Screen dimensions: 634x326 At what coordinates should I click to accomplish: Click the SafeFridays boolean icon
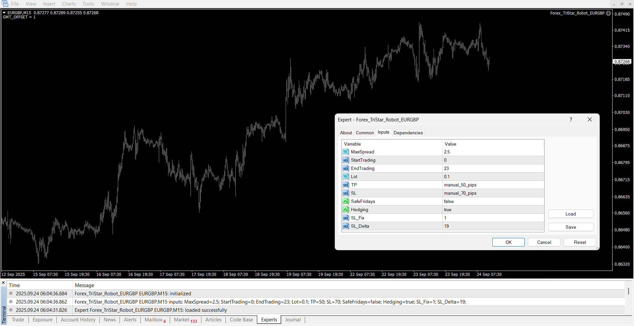[x=345, y=201]
